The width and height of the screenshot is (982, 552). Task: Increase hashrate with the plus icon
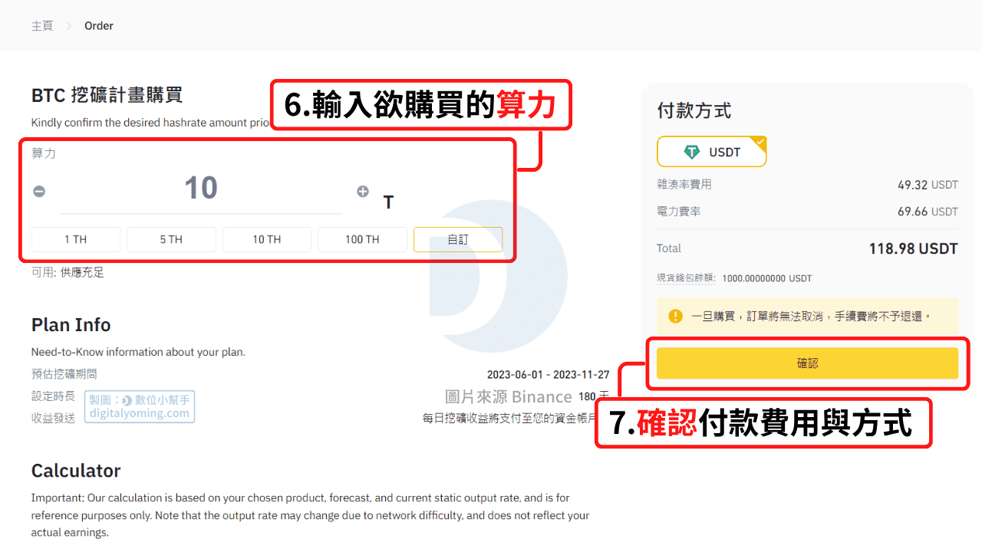coord(363,192)
